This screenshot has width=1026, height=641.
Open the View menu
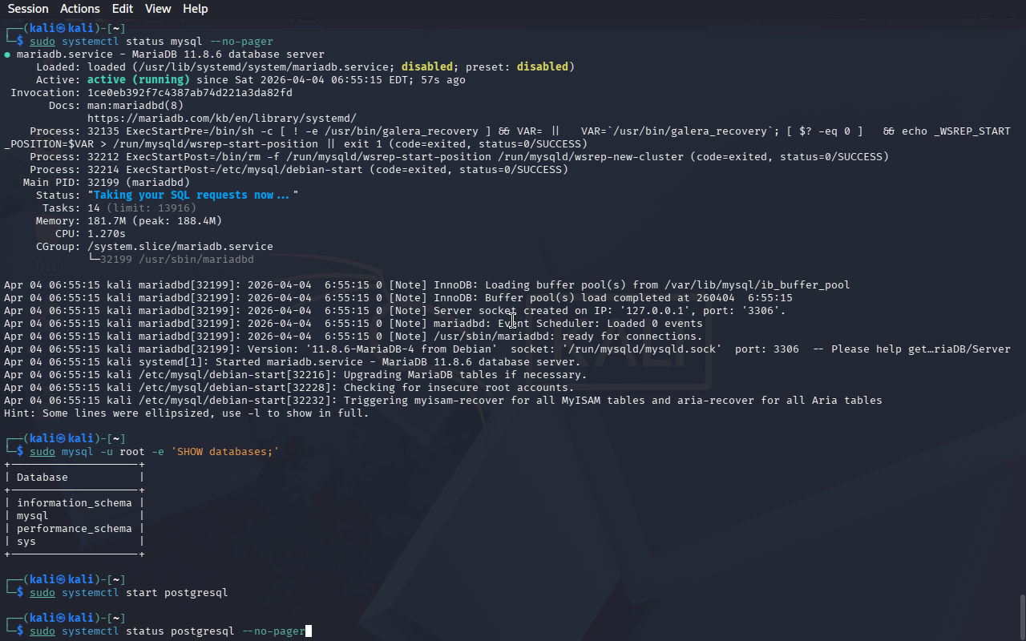[x=158, y=9]
